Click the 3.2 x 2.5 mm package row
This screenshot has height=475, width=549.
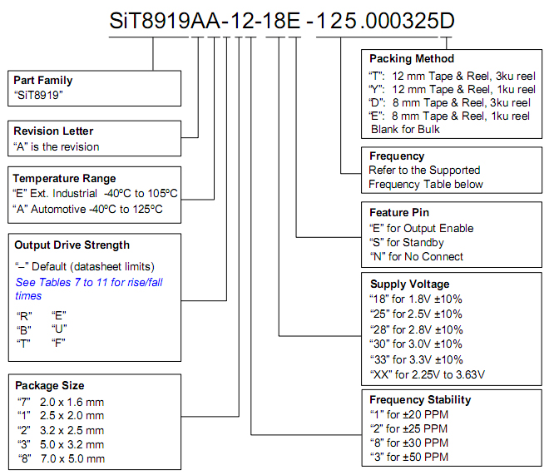(61, 430)
